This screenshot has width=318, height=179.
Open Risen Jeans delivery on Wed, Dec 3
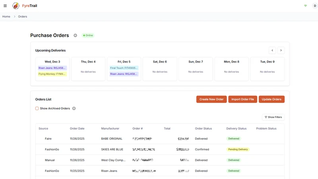coord(52,68)
